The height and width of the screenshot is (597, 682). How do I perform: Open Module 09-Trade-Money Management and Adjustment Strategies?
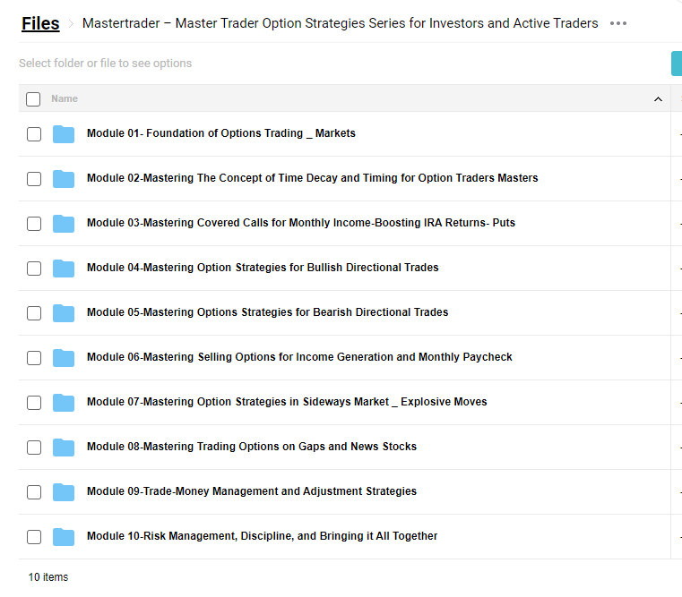click(x=252, y=491)
